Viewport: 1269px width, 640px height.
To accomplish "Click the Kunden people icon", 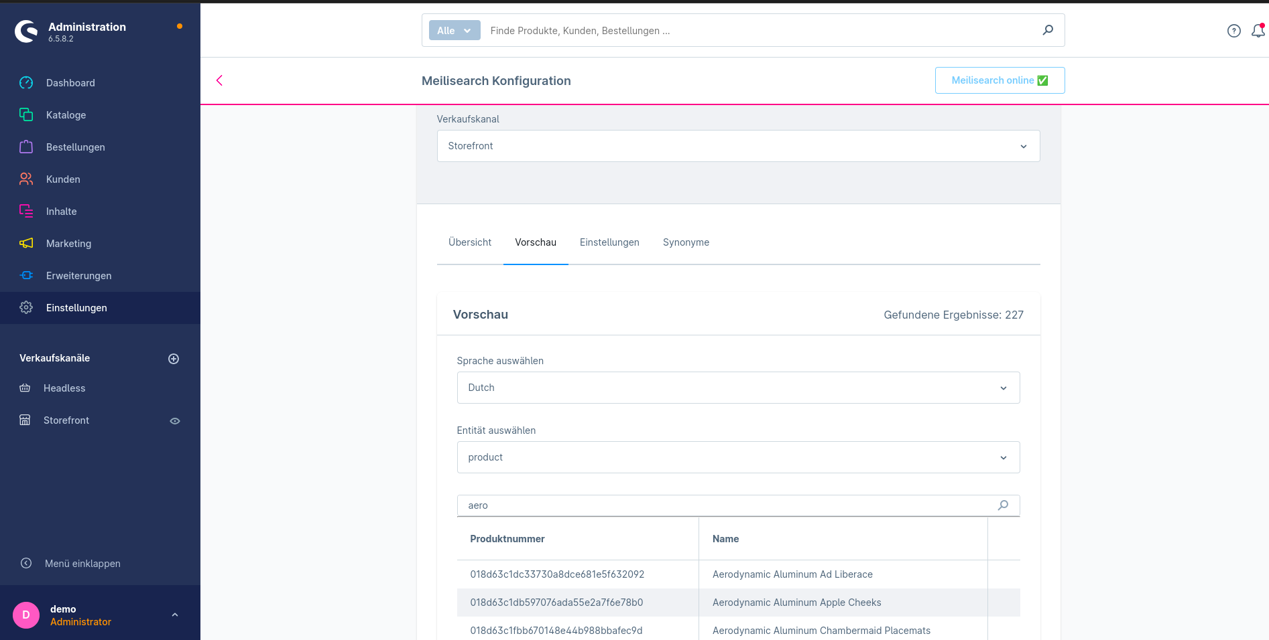I will (26, 179).
